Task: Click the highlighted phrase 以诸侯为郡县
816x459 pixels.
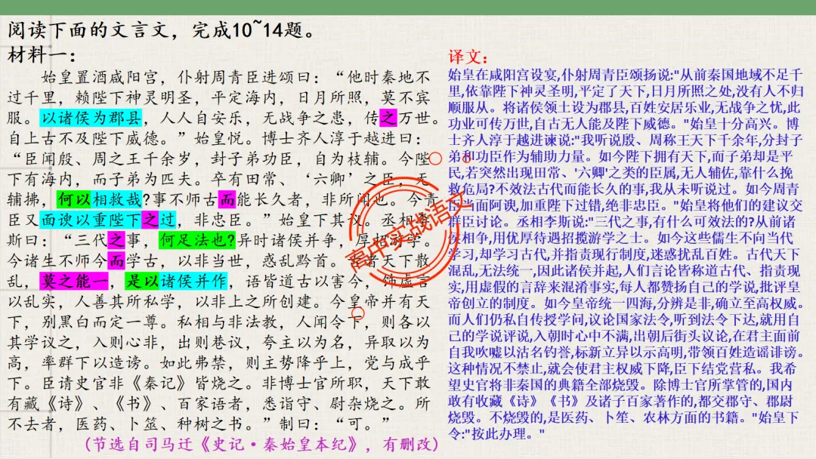Action: tap(90, 118)
